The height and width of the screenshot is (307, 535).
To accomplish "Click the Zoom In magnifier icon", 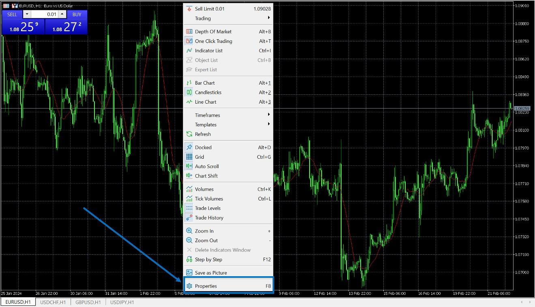I will [x=189, y=231].
